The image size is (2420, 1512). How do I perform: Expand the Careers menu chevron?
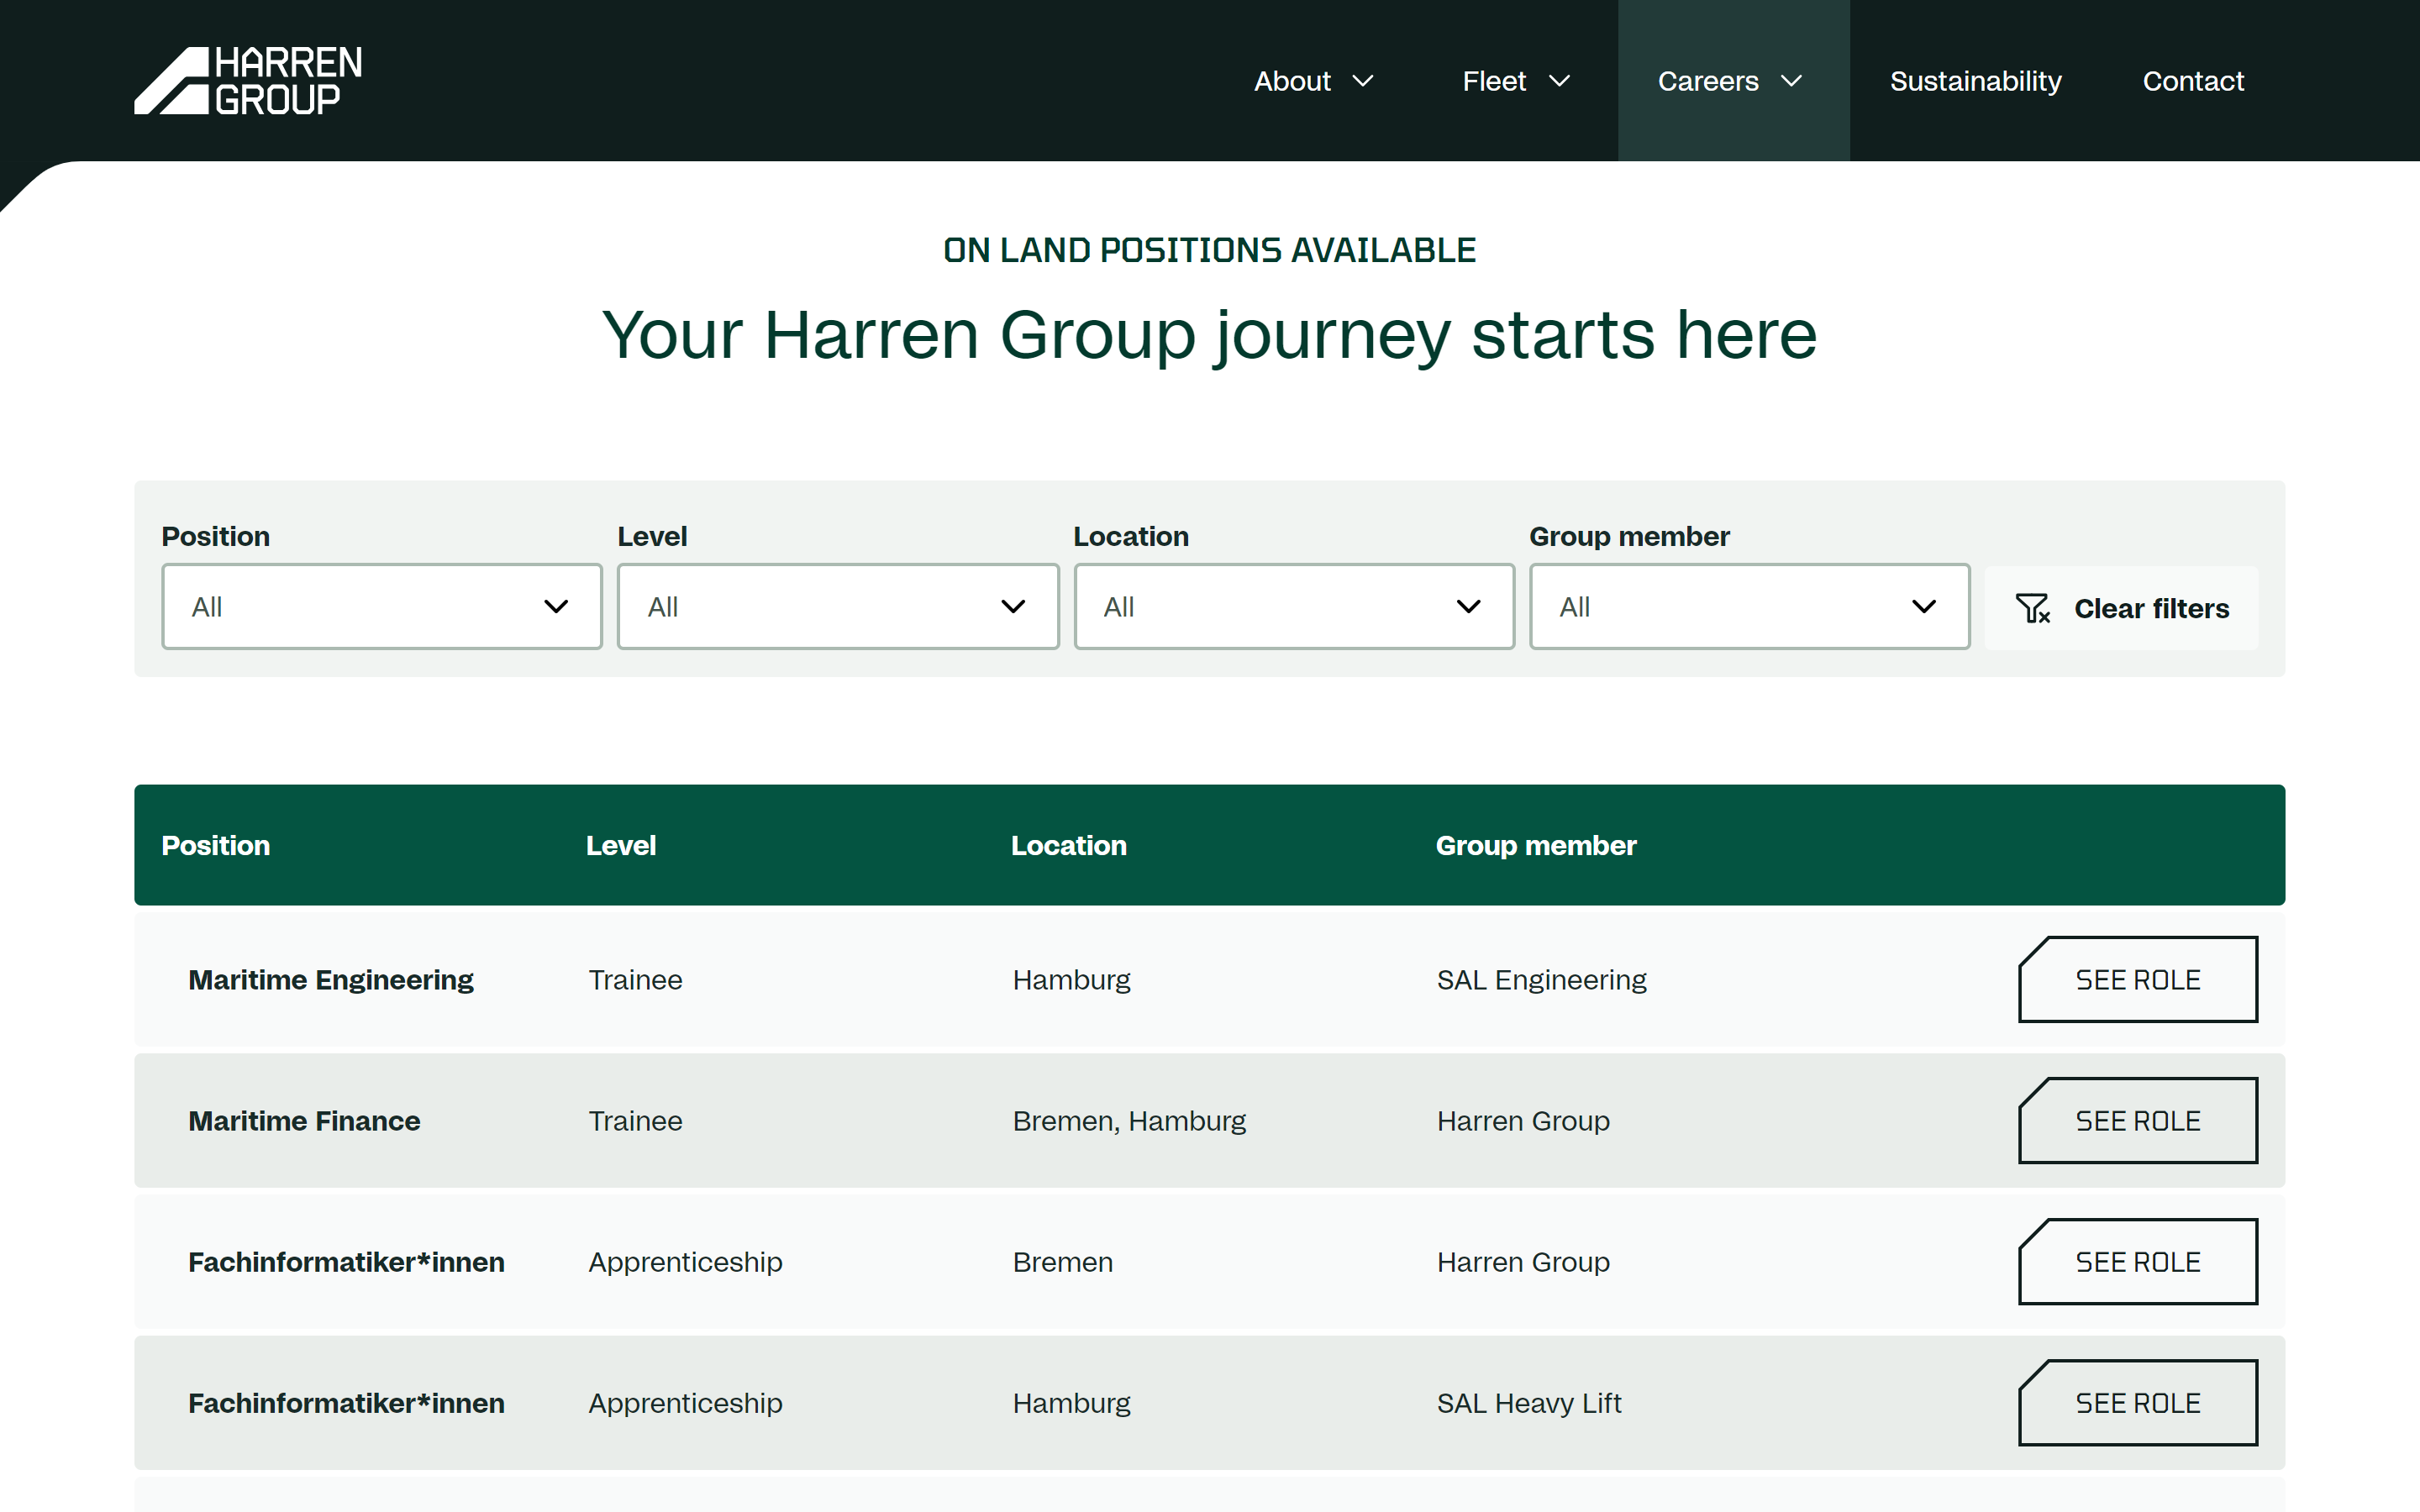tap(1791, 81)
